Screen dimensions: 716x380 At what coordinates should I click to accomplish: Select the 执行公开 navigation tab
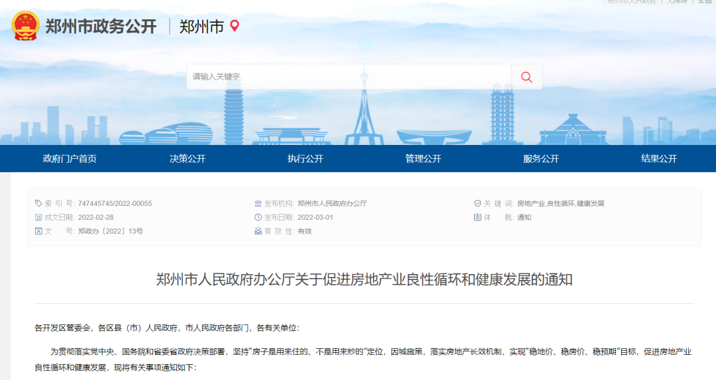tap(306, 159)
